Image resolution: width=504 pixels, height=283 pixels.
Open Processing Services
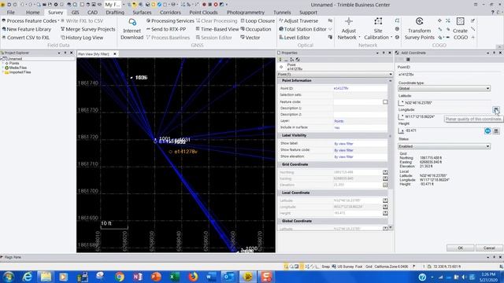[170, 20]
